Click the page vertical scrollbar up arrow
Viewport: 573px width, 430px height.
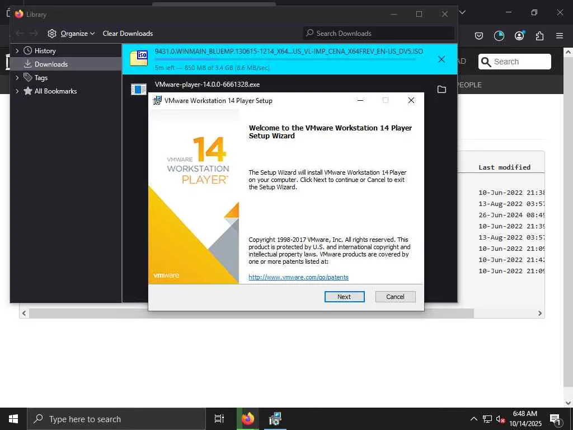point(568,52)
